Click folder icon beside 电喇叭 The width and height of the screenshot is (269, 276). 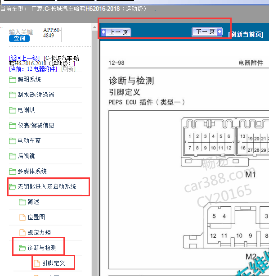tap(13, 110)
